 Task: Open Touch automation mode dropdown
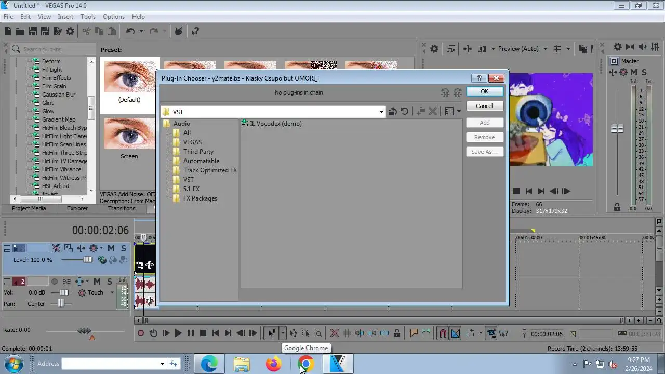coord(112,292)
